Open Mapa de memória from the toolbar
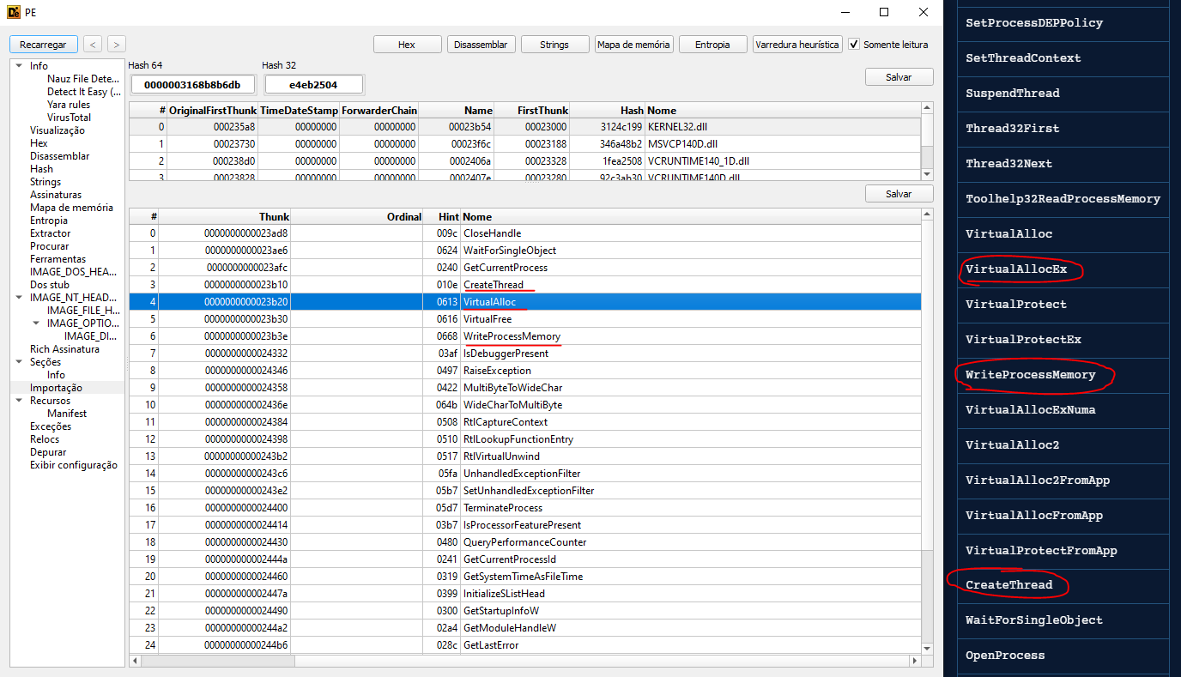 [633, 45]
